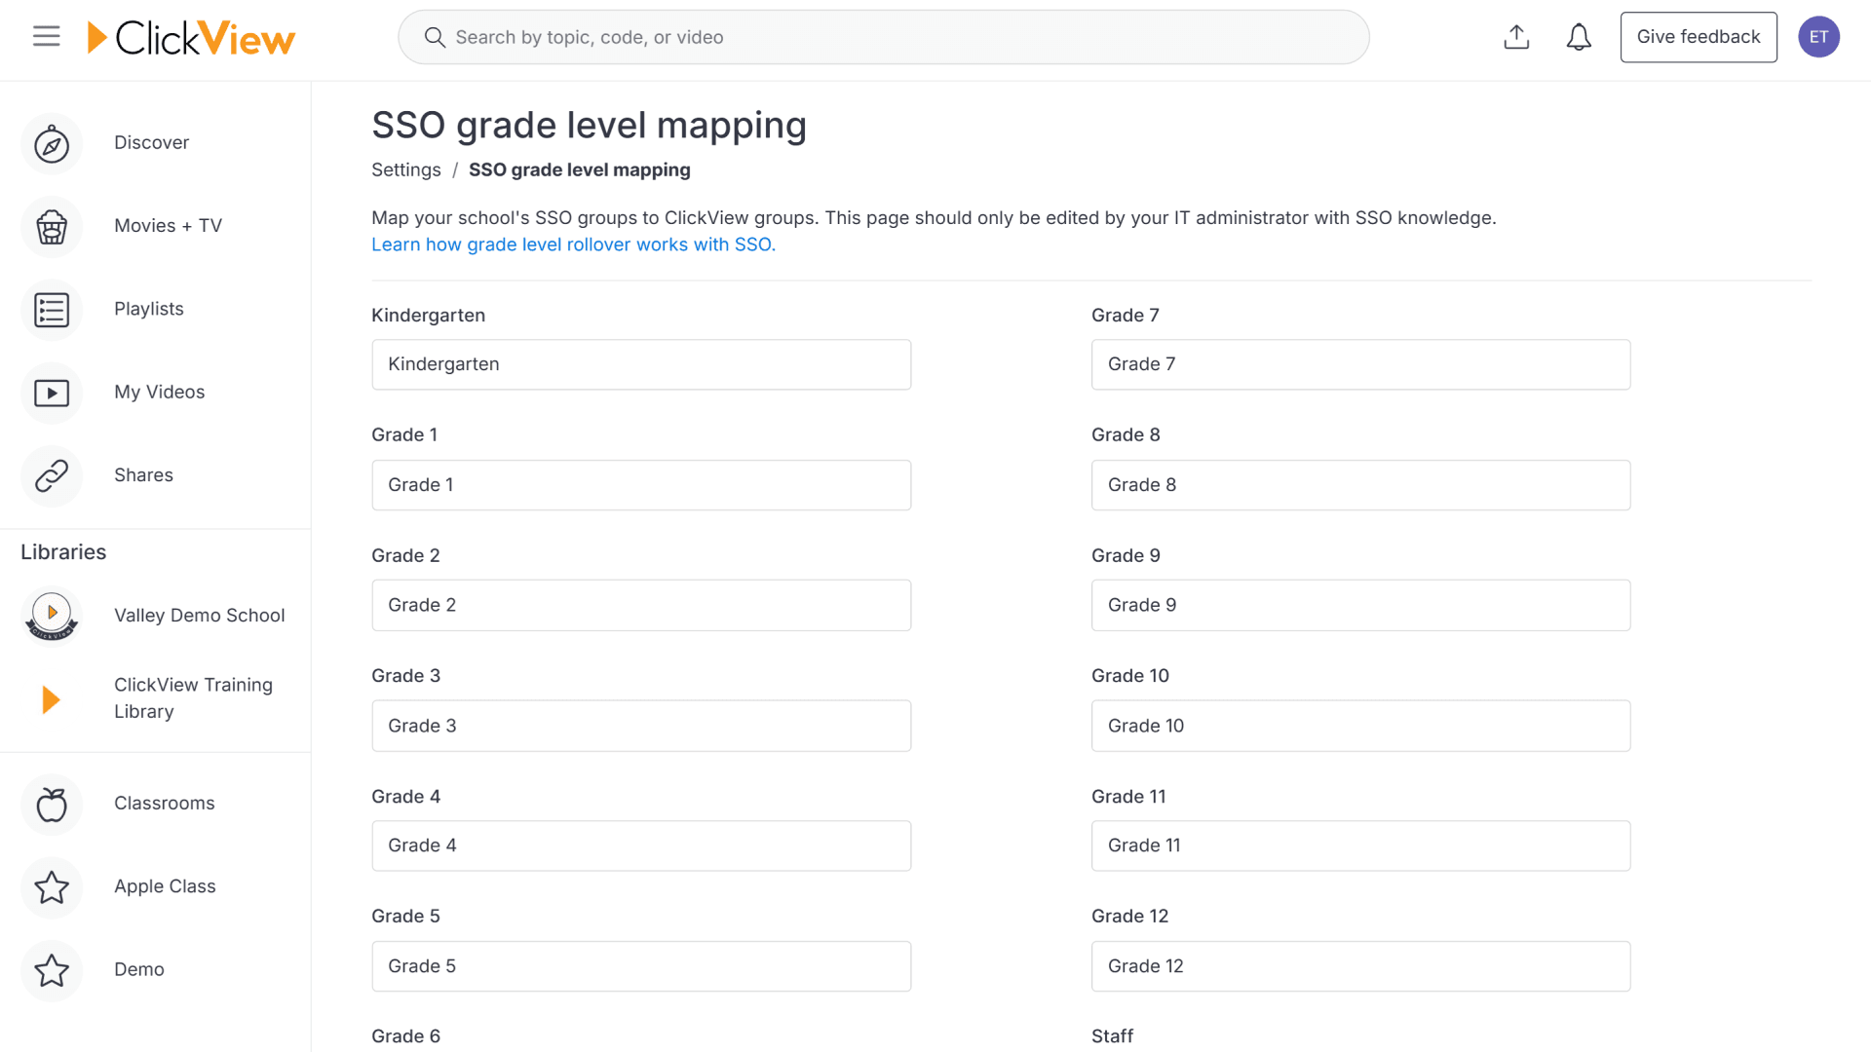Open the hamburger navigation menu
The height and width of the screenshot is (1052, 1871).
pos(45,36)
